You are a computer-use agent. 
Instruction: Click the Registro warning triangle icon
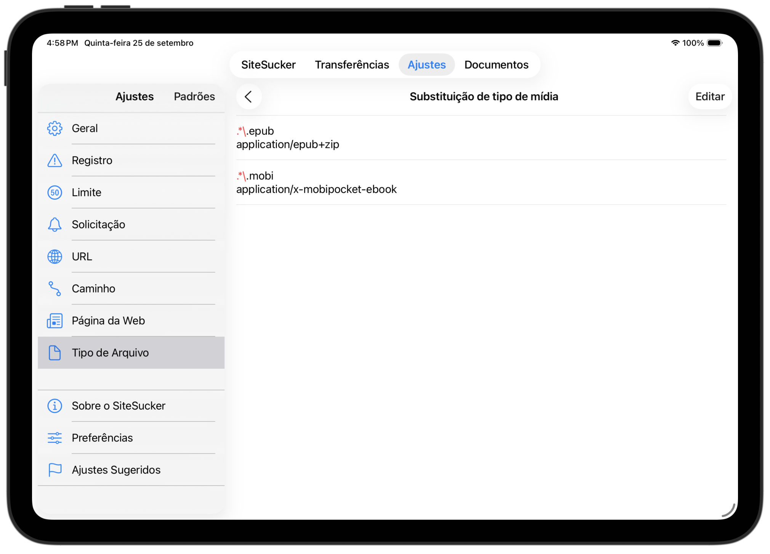point(55,160)
